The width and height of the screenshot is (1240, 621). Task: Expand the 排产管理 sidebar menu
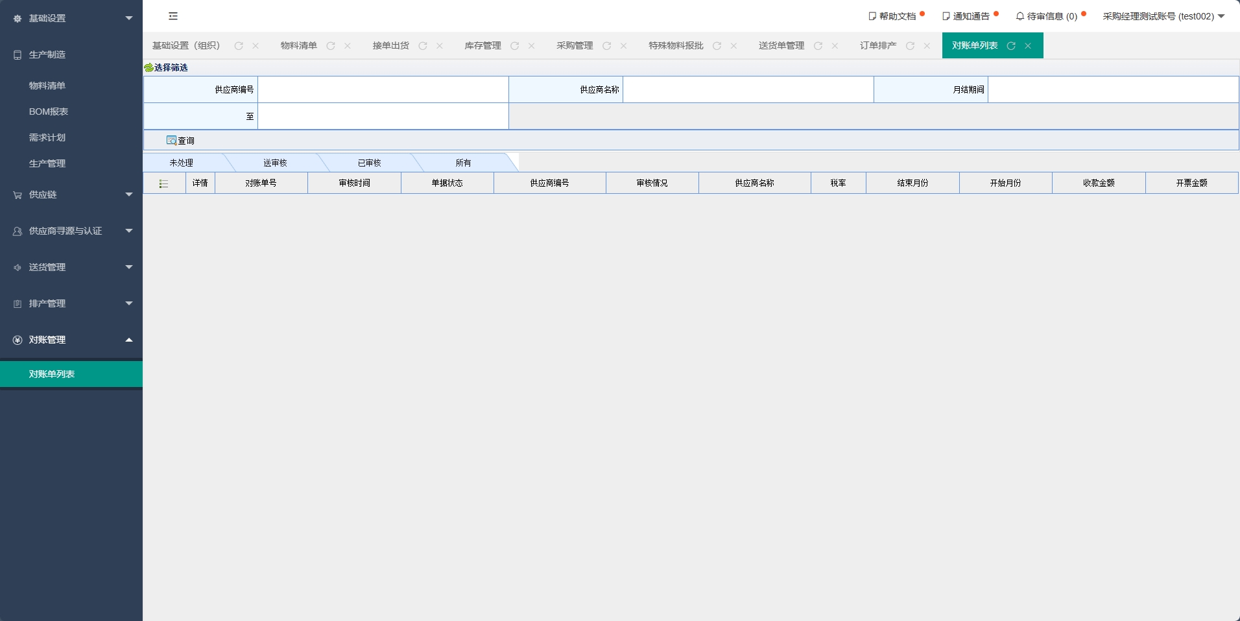71,303
